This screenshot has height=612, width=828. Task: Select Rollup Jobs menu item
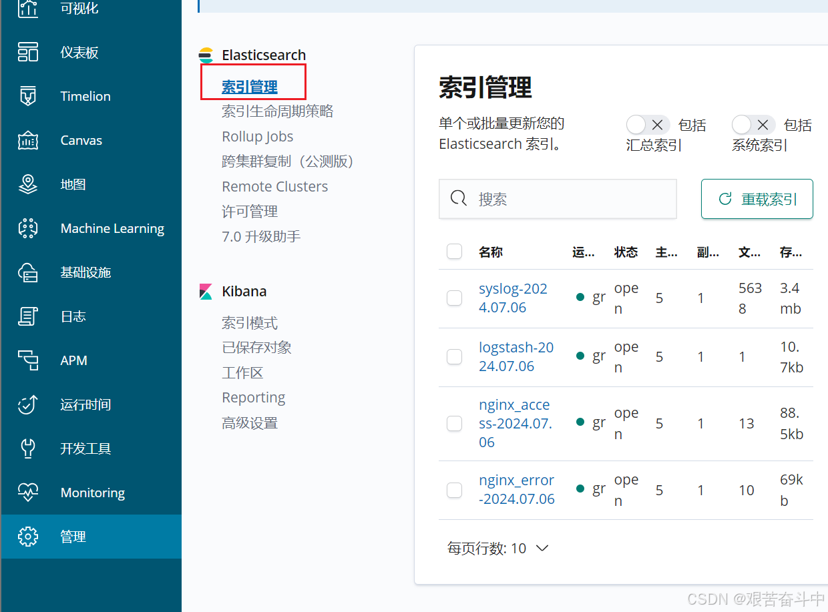click(258, 137)
